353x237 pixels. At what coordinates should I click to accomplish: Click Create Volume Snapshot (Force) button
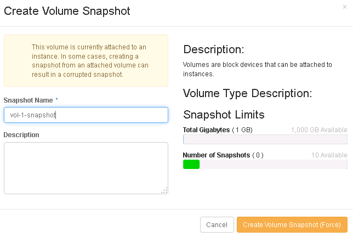pos(292,224)
